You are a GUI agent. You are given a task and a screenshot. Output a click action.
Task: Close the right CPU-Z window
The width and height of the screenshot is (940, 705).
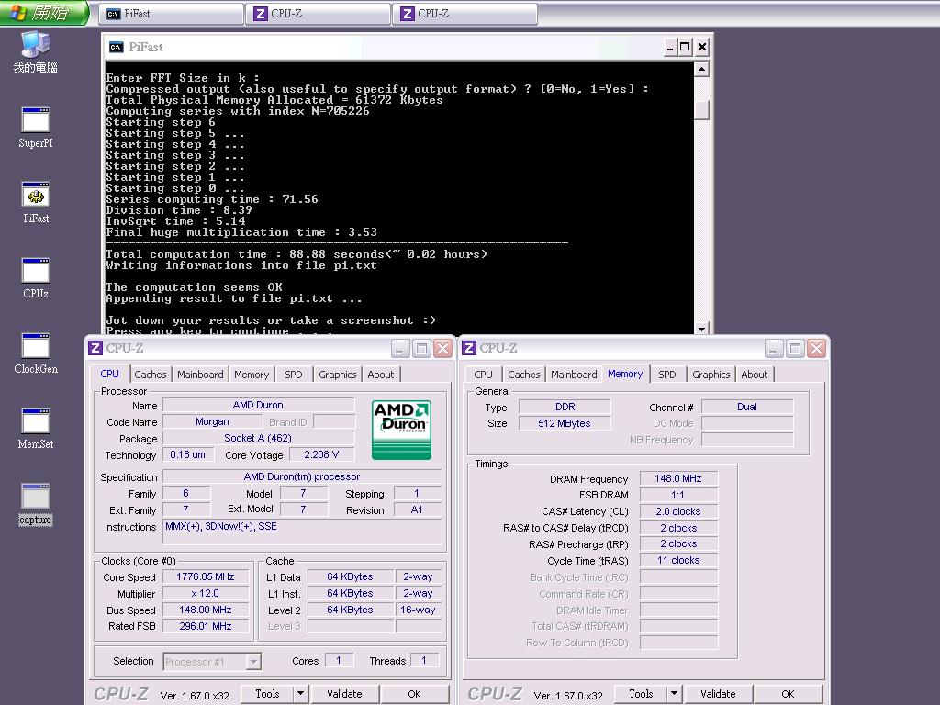(816, 348)
